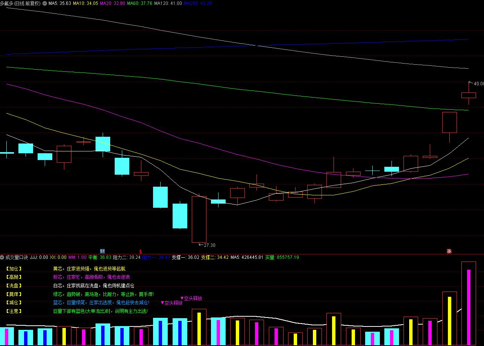This screenshot has width=484, height=346.
Task: Click the white text starting 白芯，庄家找底在洗盘
Action: click(x=94, y=286)
